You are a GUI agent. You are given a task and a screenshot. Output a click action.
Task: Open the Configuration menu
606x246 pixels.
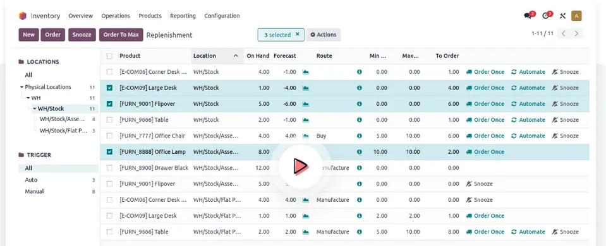222,16
